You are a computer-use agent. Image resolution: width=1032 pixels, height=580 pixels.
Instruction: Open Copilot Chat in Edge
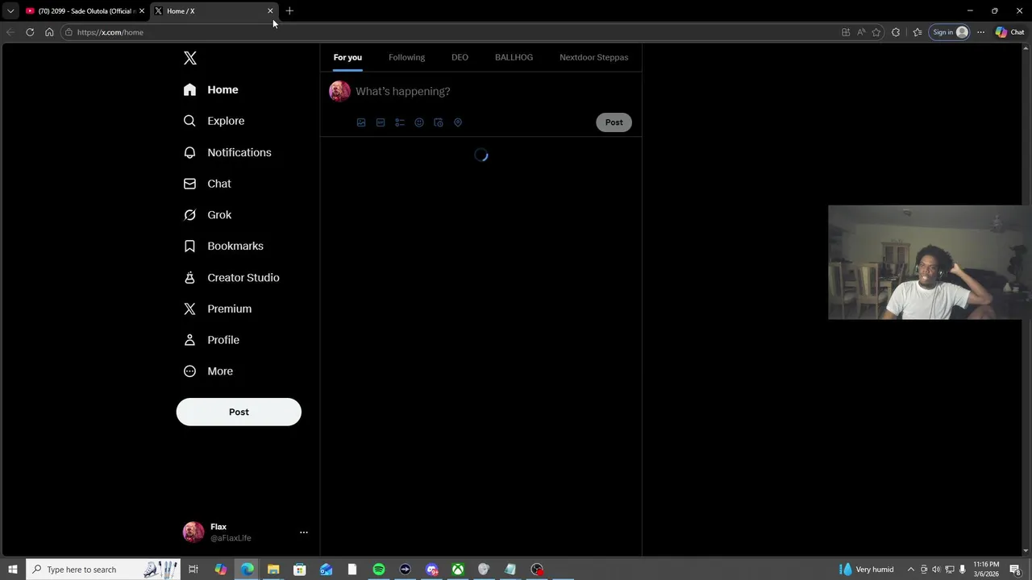tap(1010, 32)
